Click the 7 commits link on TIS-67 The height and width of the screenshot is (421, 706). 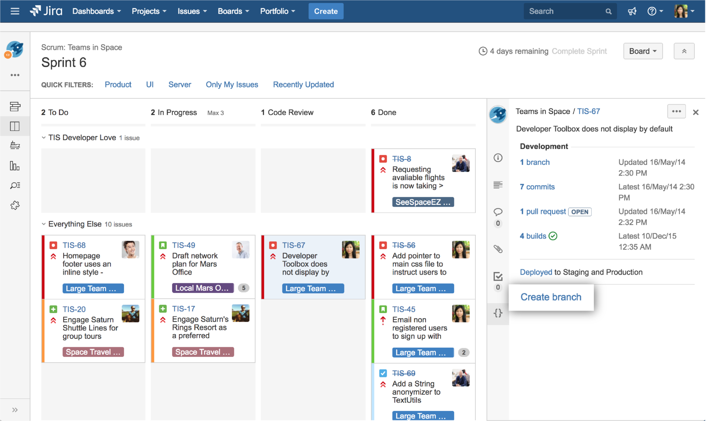[537, 187]
